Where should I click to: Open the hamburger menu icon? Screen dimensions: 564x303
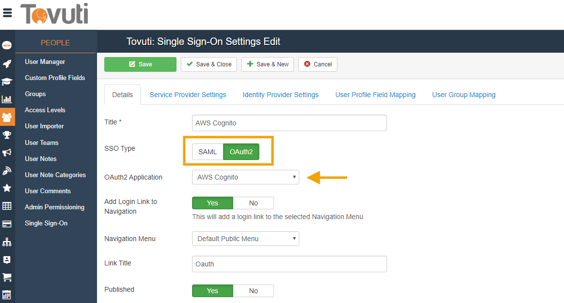[x=7, y=13]
